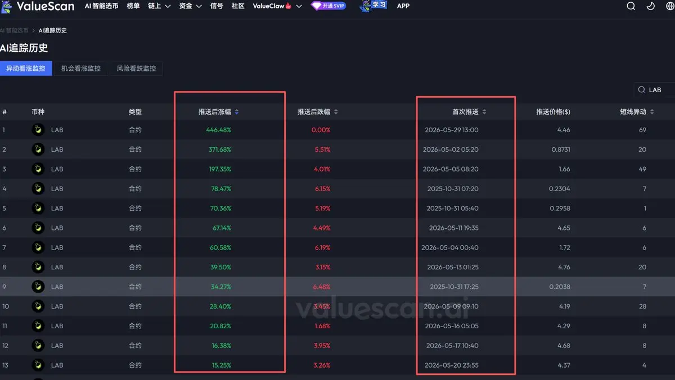Click drop value 5.51%
This screenshot has height=380, width=675.
(321, 150)
